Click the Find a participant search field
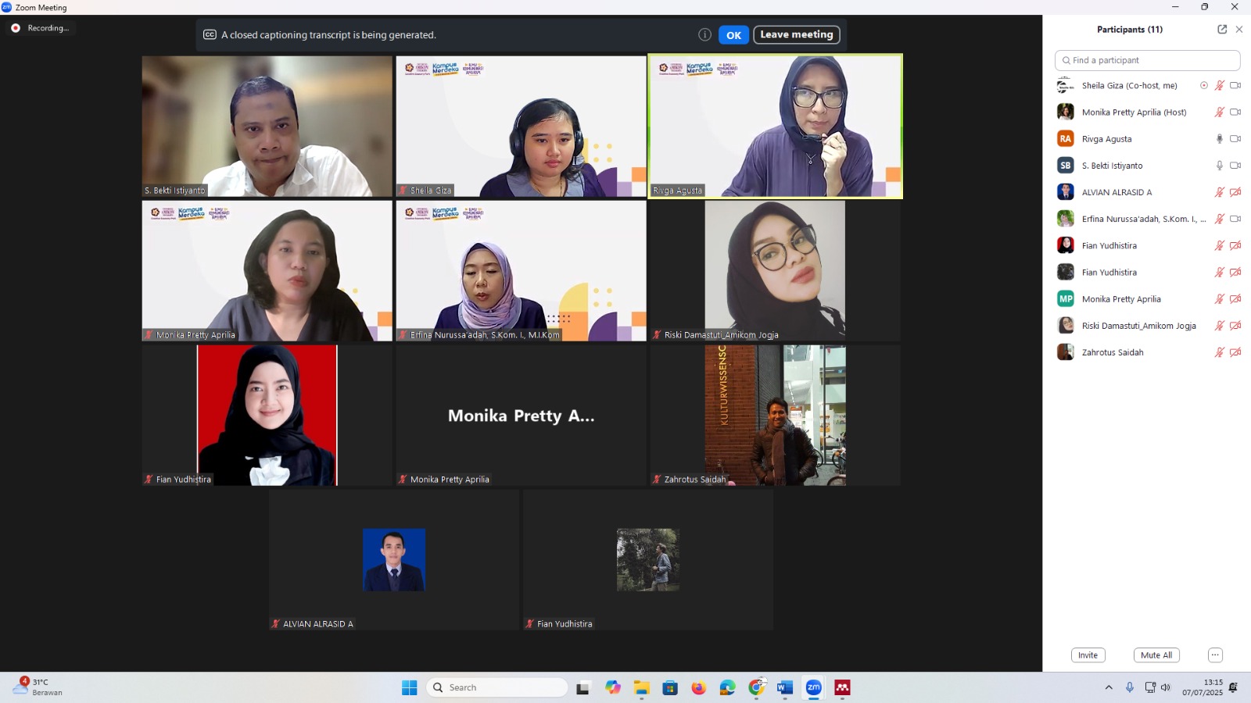 click(1148, 60)
